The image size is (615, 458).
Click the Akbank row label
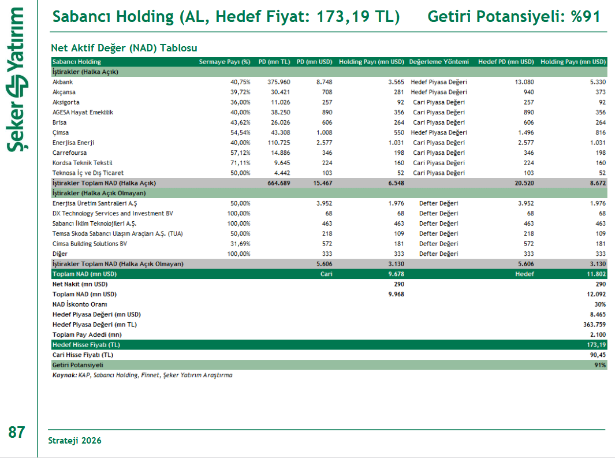(x=63, y=82)
